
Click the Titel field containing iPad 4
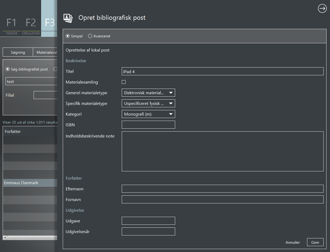(223, 71)
